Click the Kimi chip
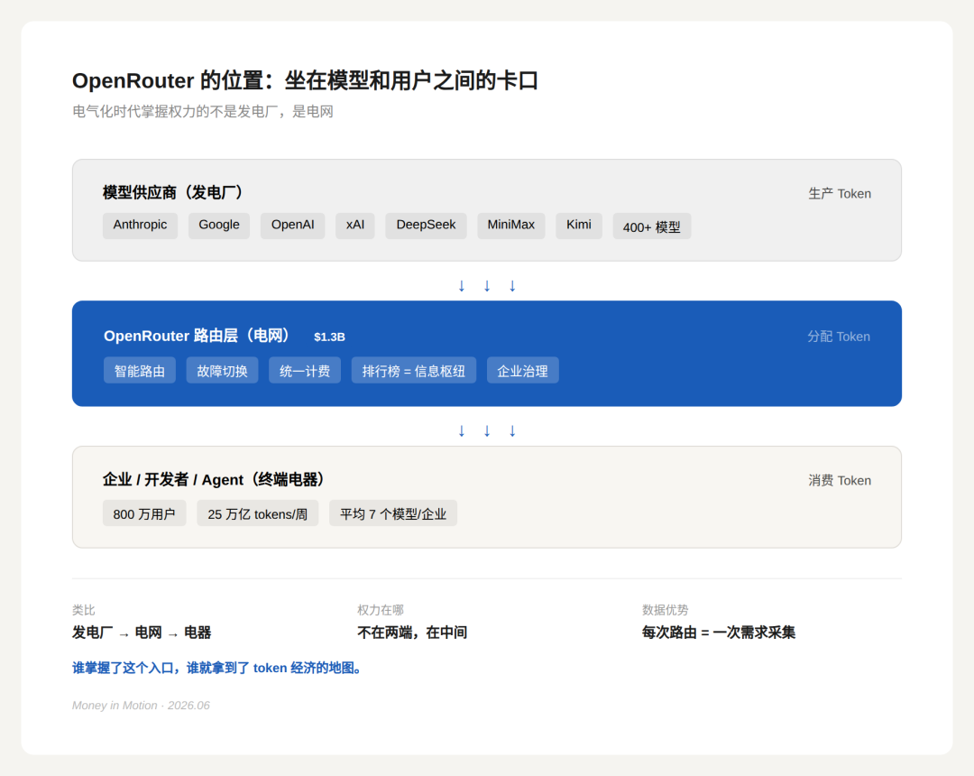Image resolution: width=974 pixels, height=776 pixels. [578, 226]
